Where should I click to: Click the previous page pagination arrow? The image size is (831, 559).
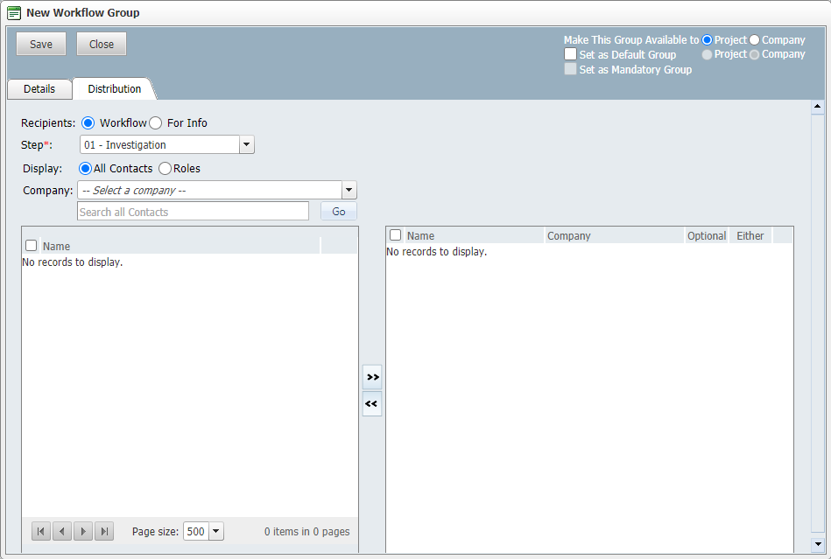point(61,531)
